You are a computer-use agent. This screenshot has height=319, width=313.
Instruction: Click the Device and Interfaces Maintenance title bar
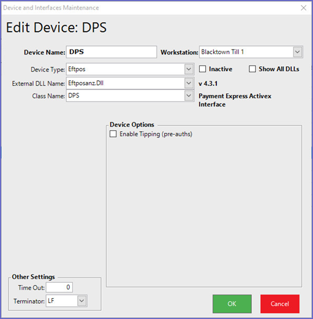(x=151, y=8)
